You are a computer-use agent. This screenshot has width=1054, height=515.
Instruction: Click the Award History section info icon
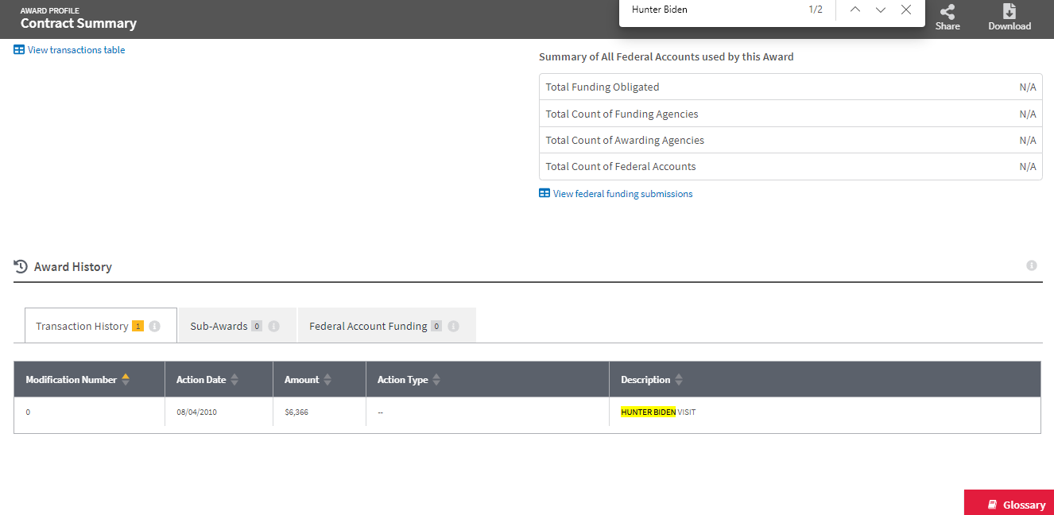click(1032, 265)
